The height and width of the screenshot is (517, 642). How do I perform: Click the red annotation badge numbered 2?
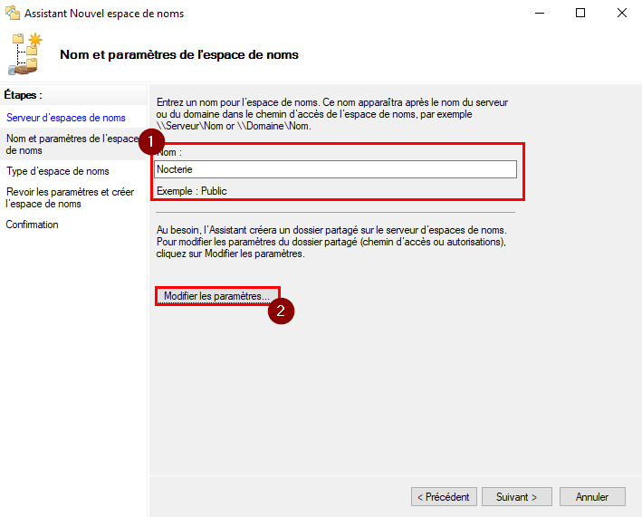pos(283,311)
